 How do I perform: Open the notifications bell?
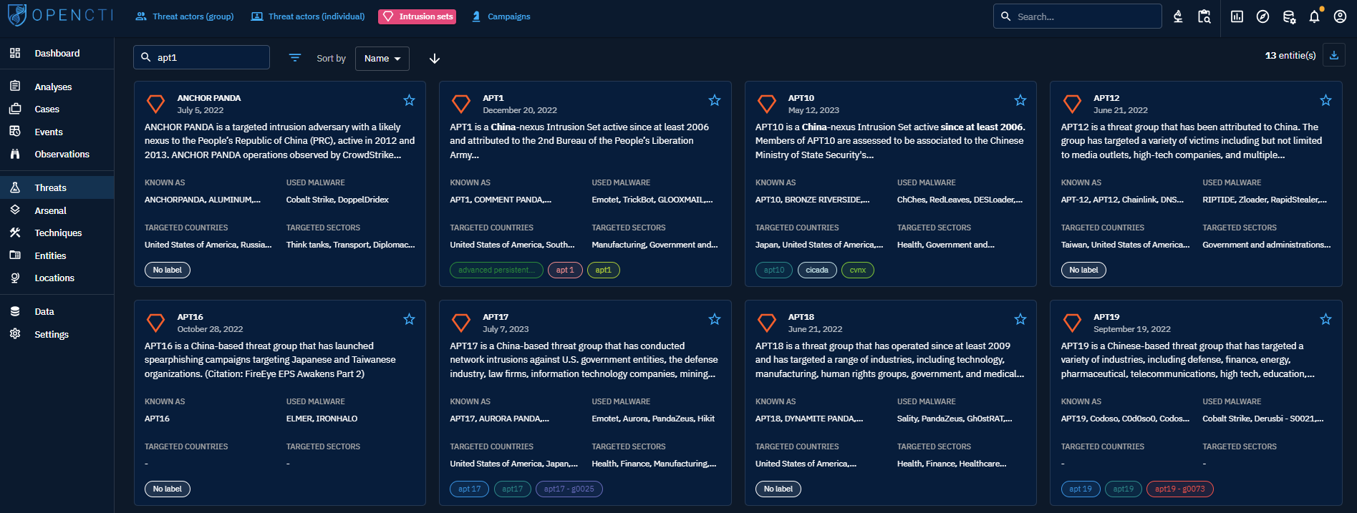point(1314,16)
